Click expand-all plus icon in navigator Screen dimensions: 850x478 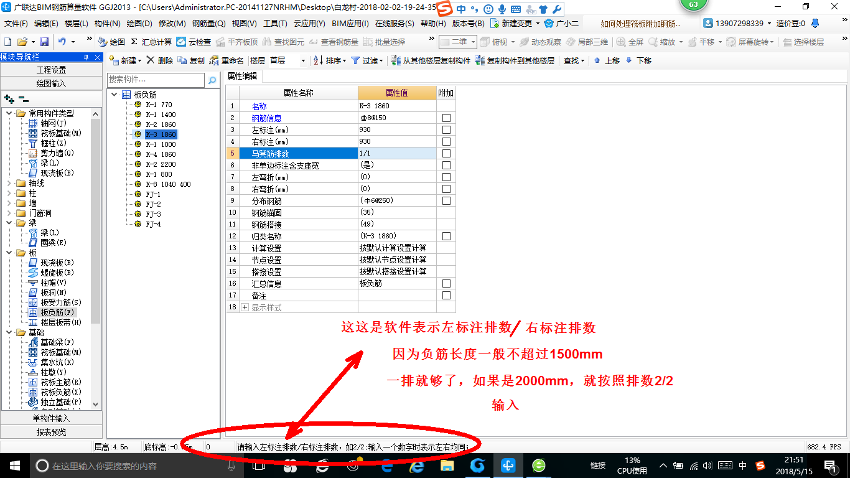point(9,99)
